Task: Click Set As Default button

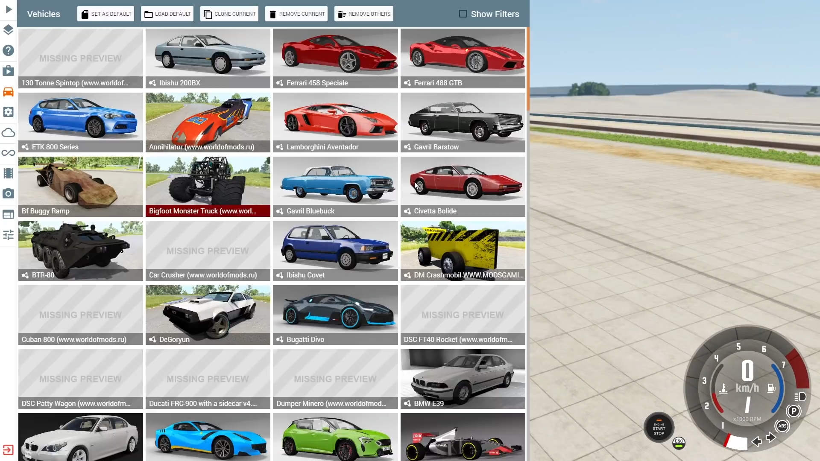Action: pos(105,14)
